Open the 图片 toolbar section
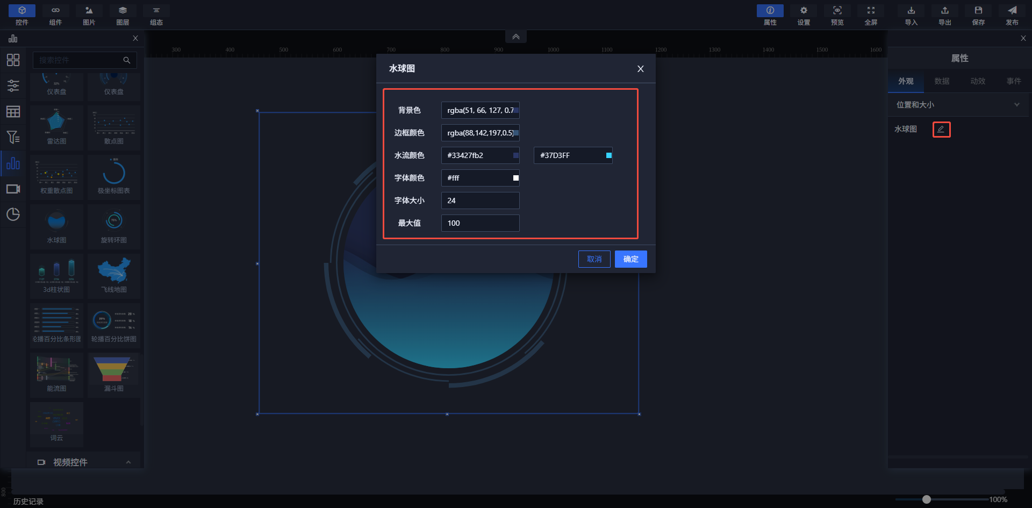1032x508 pixels. 89,15
